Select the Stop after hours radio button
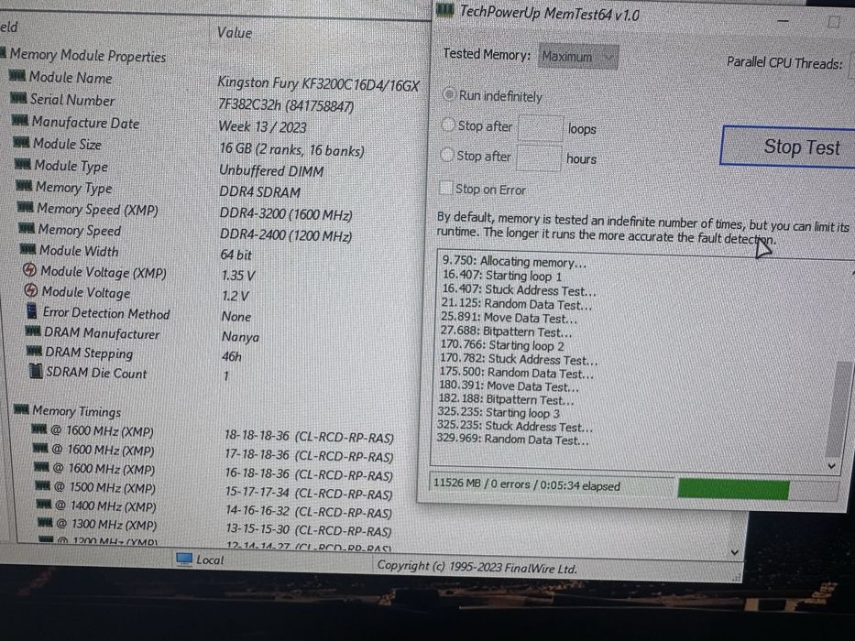The height and width of the screenshot is (641, 855). click(x=446, y=156)
